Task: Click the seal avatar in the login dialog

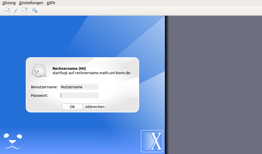Action: [x=39, y=71]
